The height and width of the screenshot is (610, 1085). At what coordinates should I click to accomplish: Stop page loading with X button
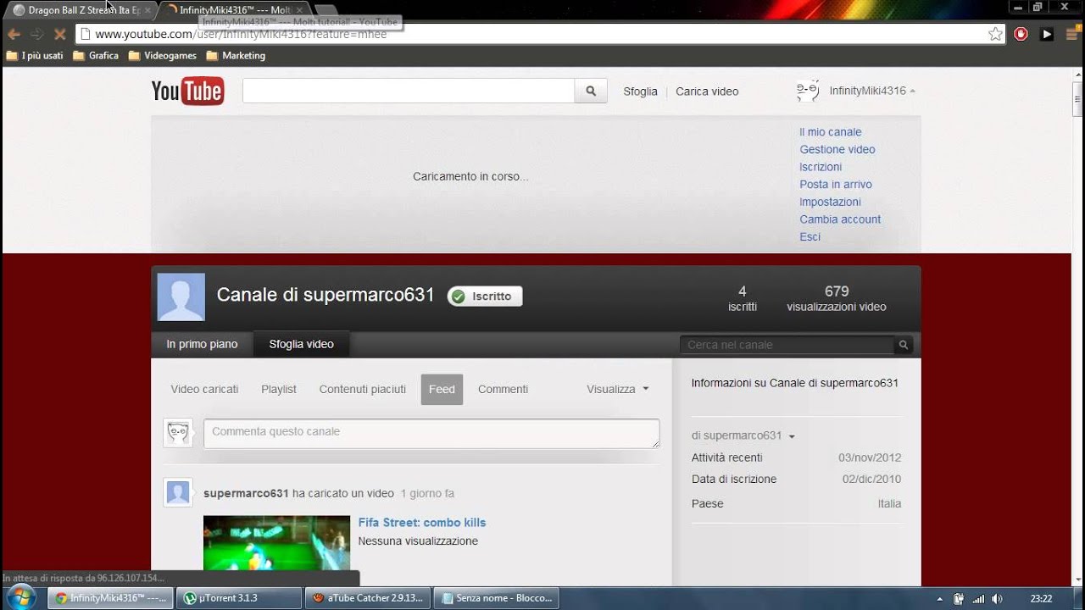(59, 34)
